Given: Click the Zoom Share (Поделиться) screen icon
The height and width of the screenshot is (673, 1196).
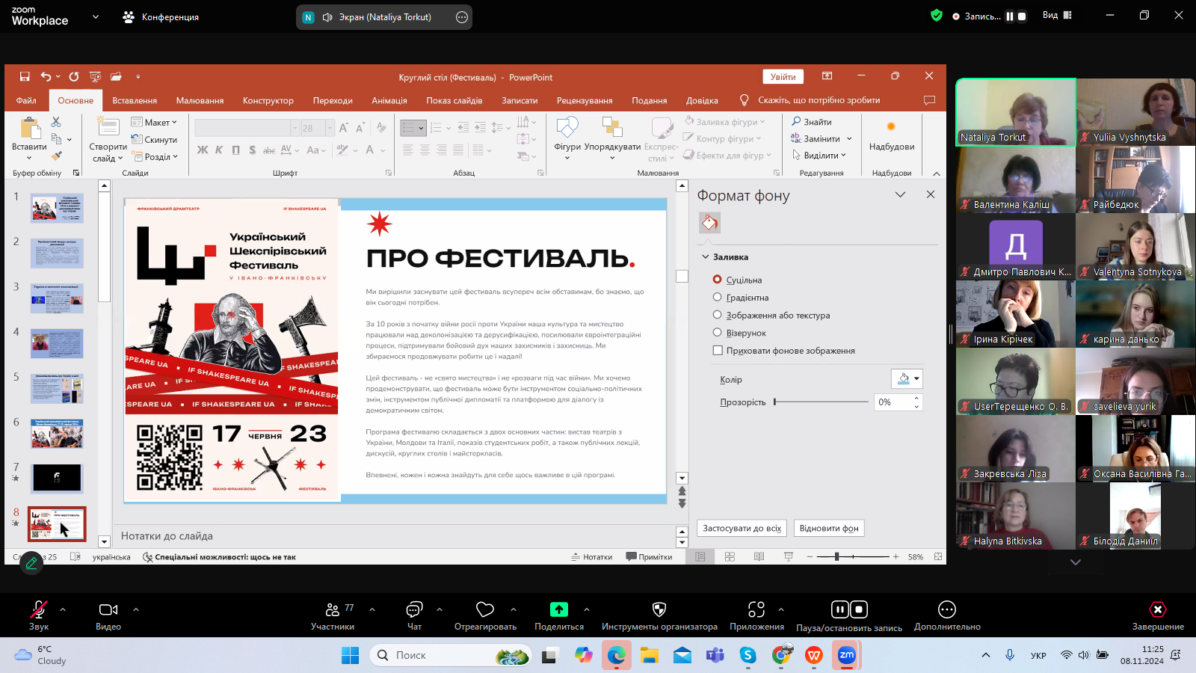Looking at the screenshot, I should pos(558,610).
